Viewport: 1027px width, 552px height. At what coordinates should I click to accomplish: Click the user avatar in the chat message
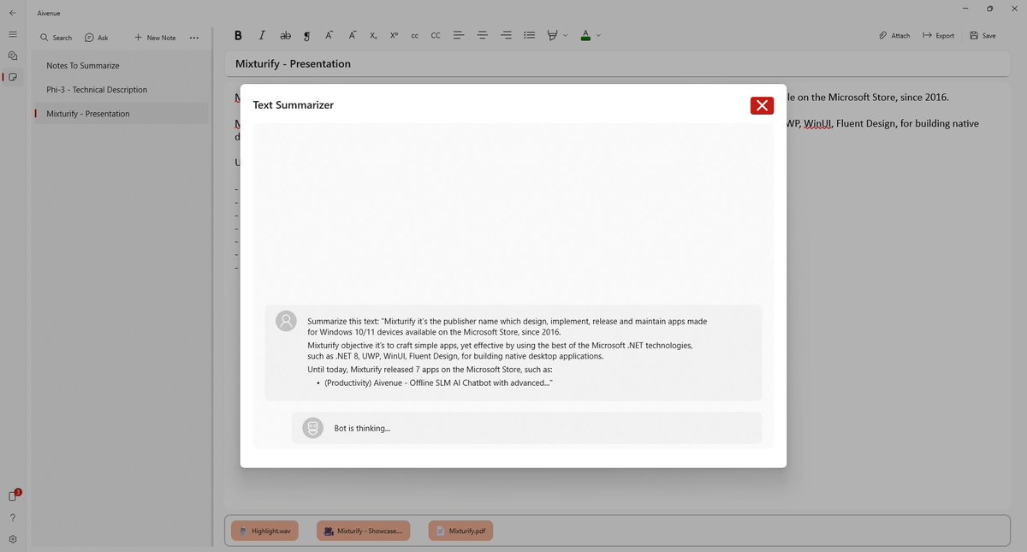tap(286, 321)
